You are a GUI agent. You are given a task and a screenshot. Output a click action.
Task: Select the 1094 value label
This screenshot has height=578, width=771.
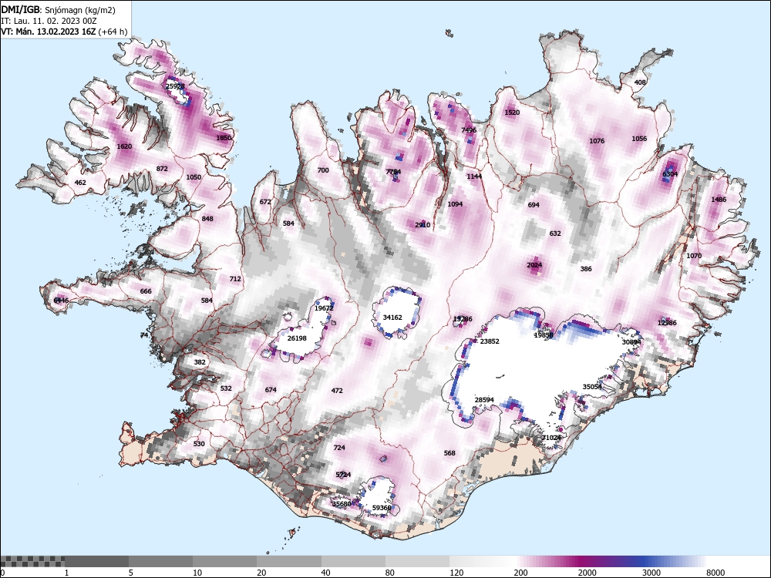coord(455,204)
